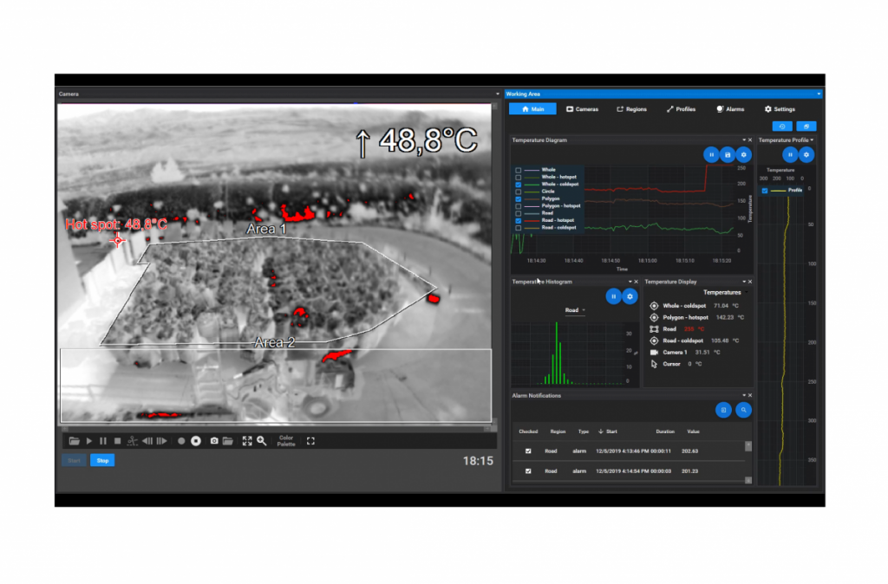Click the Start button below camera controls

coord(74,460)
